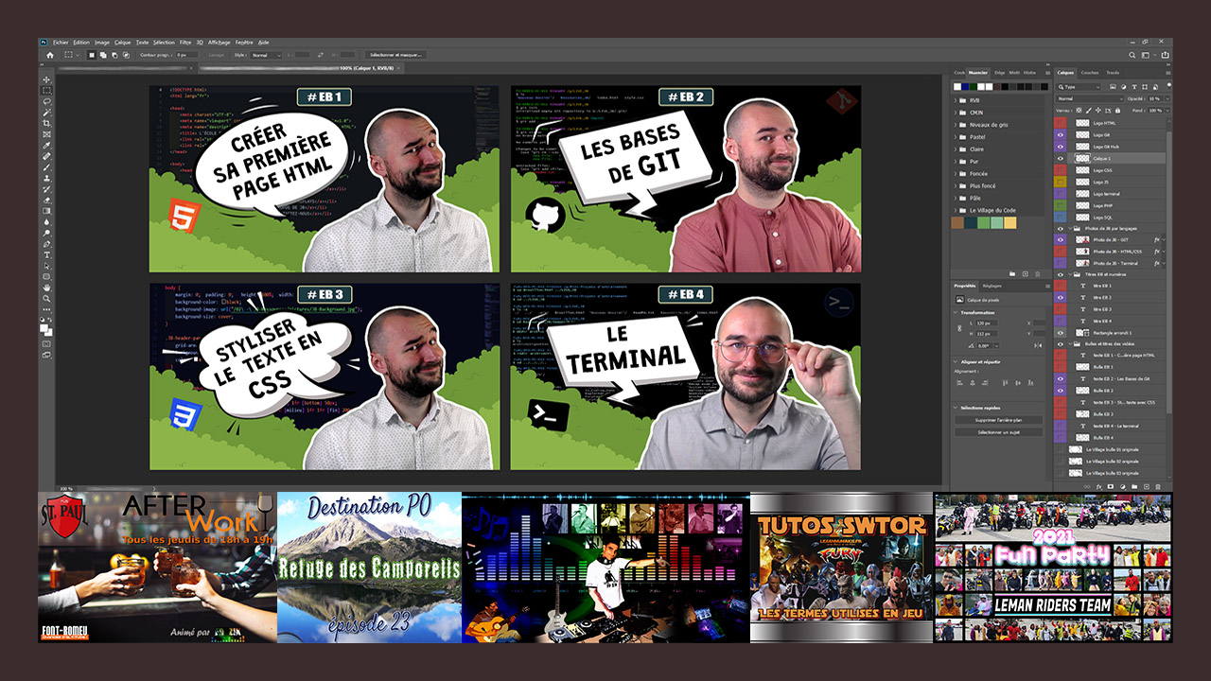Screen dimensions: 1211x681
Task: Select the History Brush tool
Action: tap(46, 189)
